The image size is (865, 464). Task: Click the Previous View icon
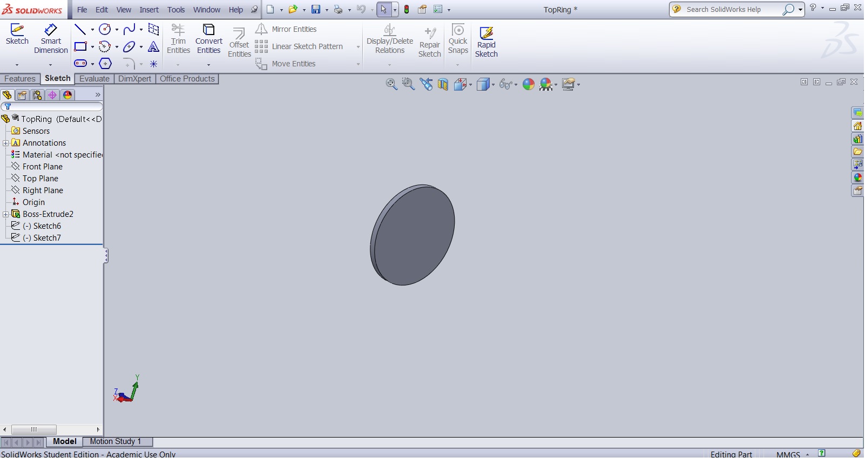pyautogui.click(x=426, y=84)
